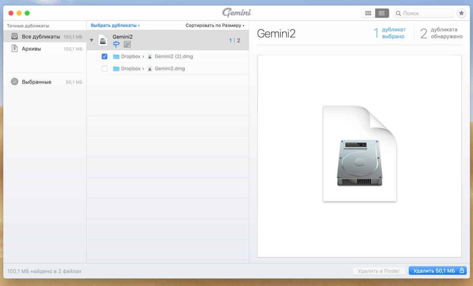
Task: Check the Gemini2.dmg checkbox
Action: pos(104,68)
